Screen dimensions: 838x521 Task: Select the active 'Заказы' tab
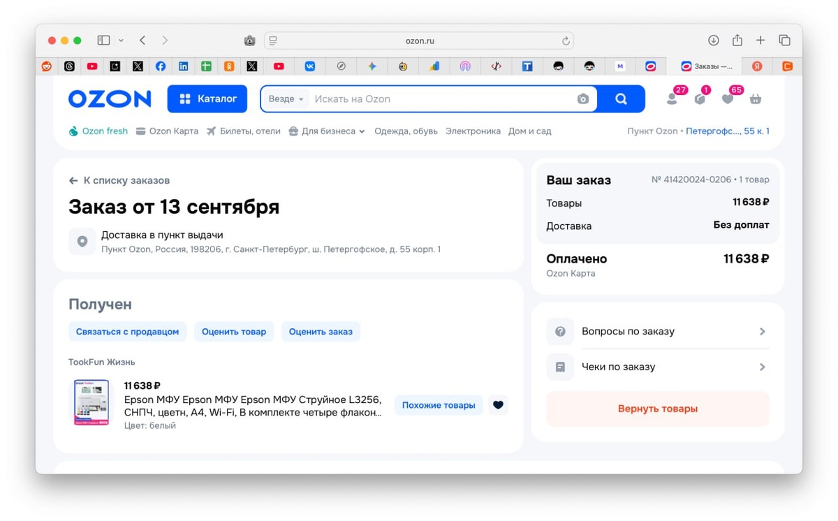click(x=706, y=66)
